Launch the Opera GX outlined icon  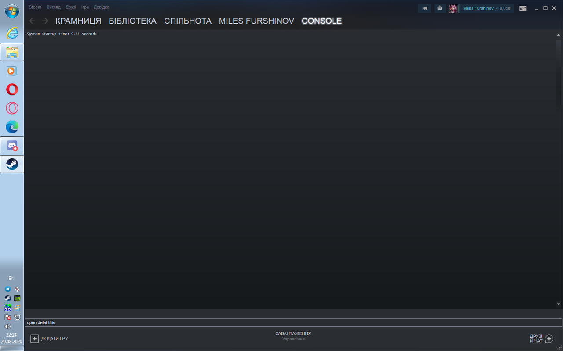point(12,108)
